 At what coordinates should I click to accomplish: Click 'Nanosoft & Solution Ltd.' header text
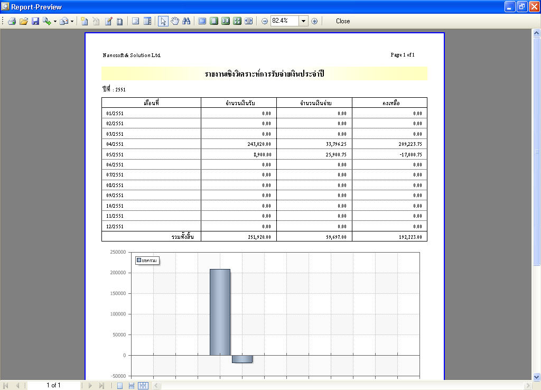click(132, 55)
